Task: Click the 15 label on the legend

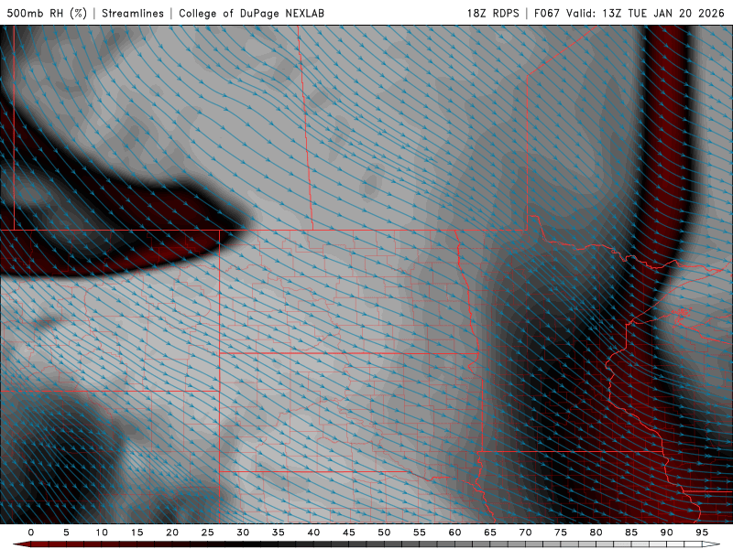Action: pos(137,533)
